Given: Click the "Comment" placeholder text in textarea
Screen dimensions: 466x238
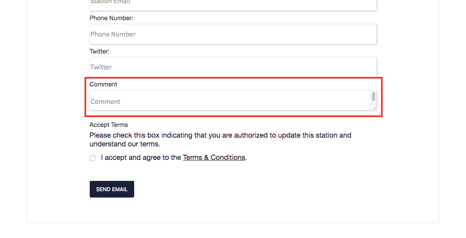Looking at the screenshot, I should click(106, 102).
